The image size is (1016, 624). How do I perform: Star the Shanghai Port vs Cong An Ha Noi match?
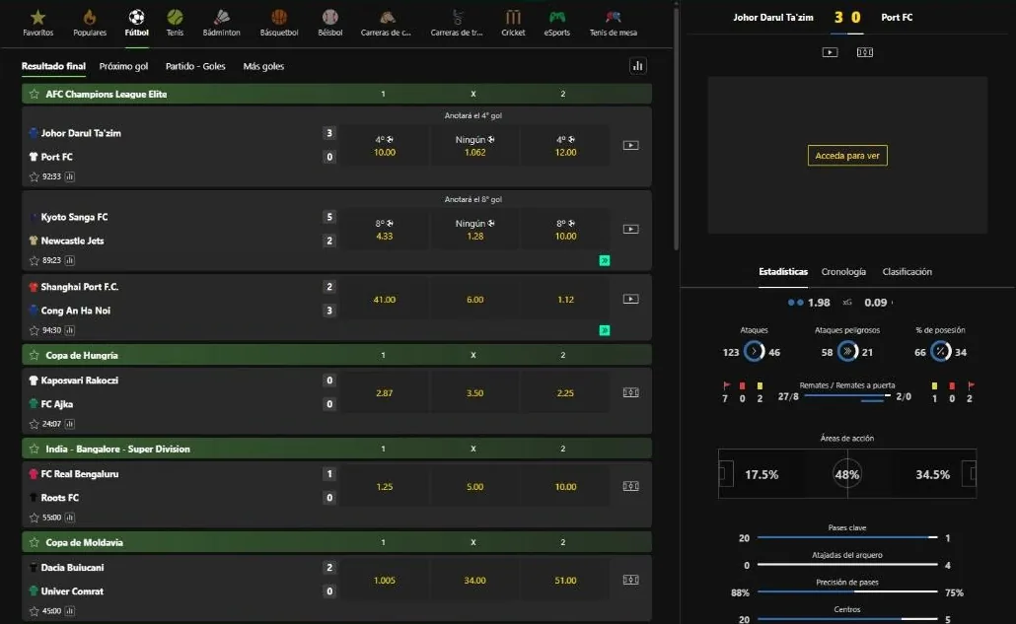35,330
